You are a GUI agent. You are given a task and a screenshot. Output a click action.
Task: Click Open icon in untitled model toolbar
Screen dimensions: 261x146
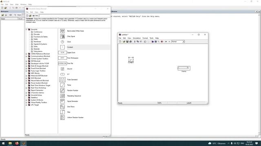[124, 41]
